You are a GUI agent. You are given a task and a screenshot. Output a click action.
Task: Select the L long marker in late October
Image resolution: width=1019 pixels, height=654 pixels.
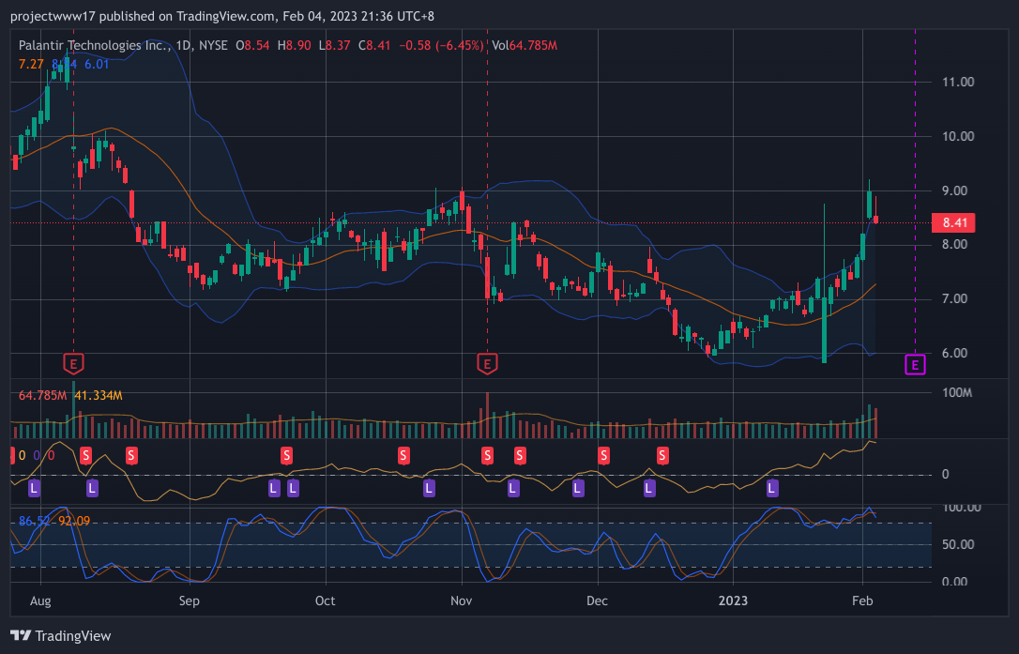[429, 488]
